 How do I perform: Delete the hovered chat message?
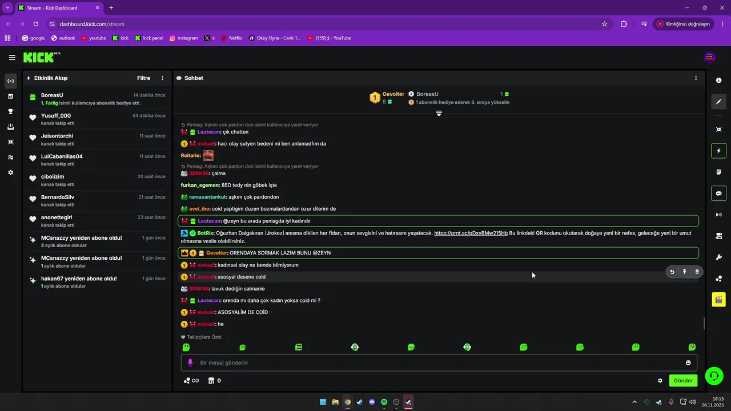(x=697, y=272)
